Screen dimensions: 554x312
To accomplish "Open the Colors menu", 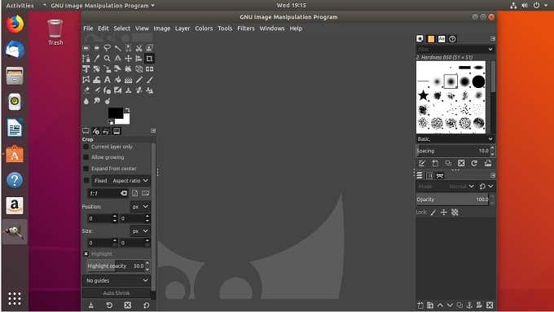I will [x=204, y=29].
